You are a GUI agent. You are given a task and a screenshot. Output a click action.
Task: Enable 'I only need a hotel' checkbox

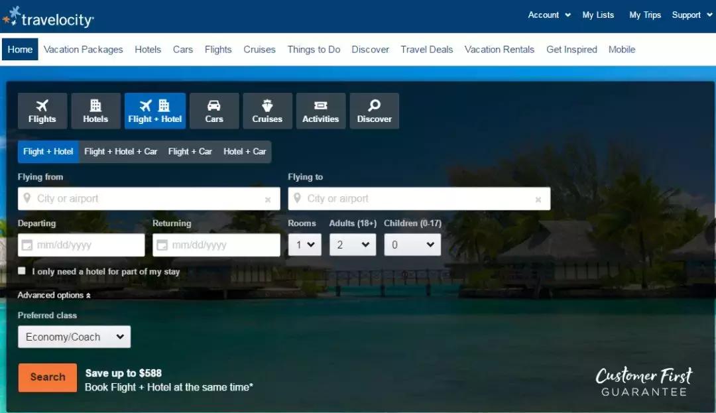tap(22, 271)
